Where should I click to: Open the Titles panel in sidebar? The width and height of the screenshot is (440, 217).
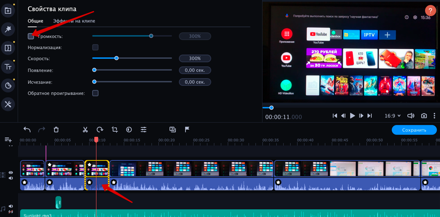pyautogui.click(x=8, y=67)
